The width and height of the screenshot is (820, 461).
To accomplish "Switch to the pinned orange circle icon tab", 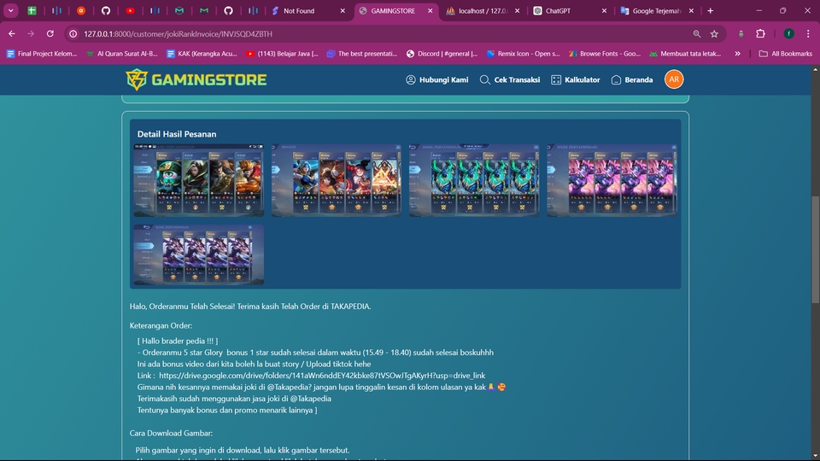I will pyautogui.click(x=81, y=10).
